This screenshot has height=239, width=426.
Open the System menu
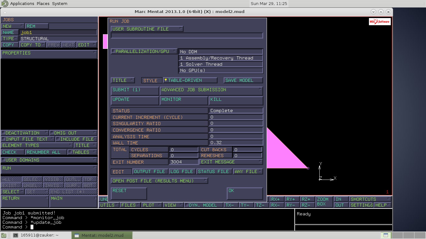tap(60, 3)
